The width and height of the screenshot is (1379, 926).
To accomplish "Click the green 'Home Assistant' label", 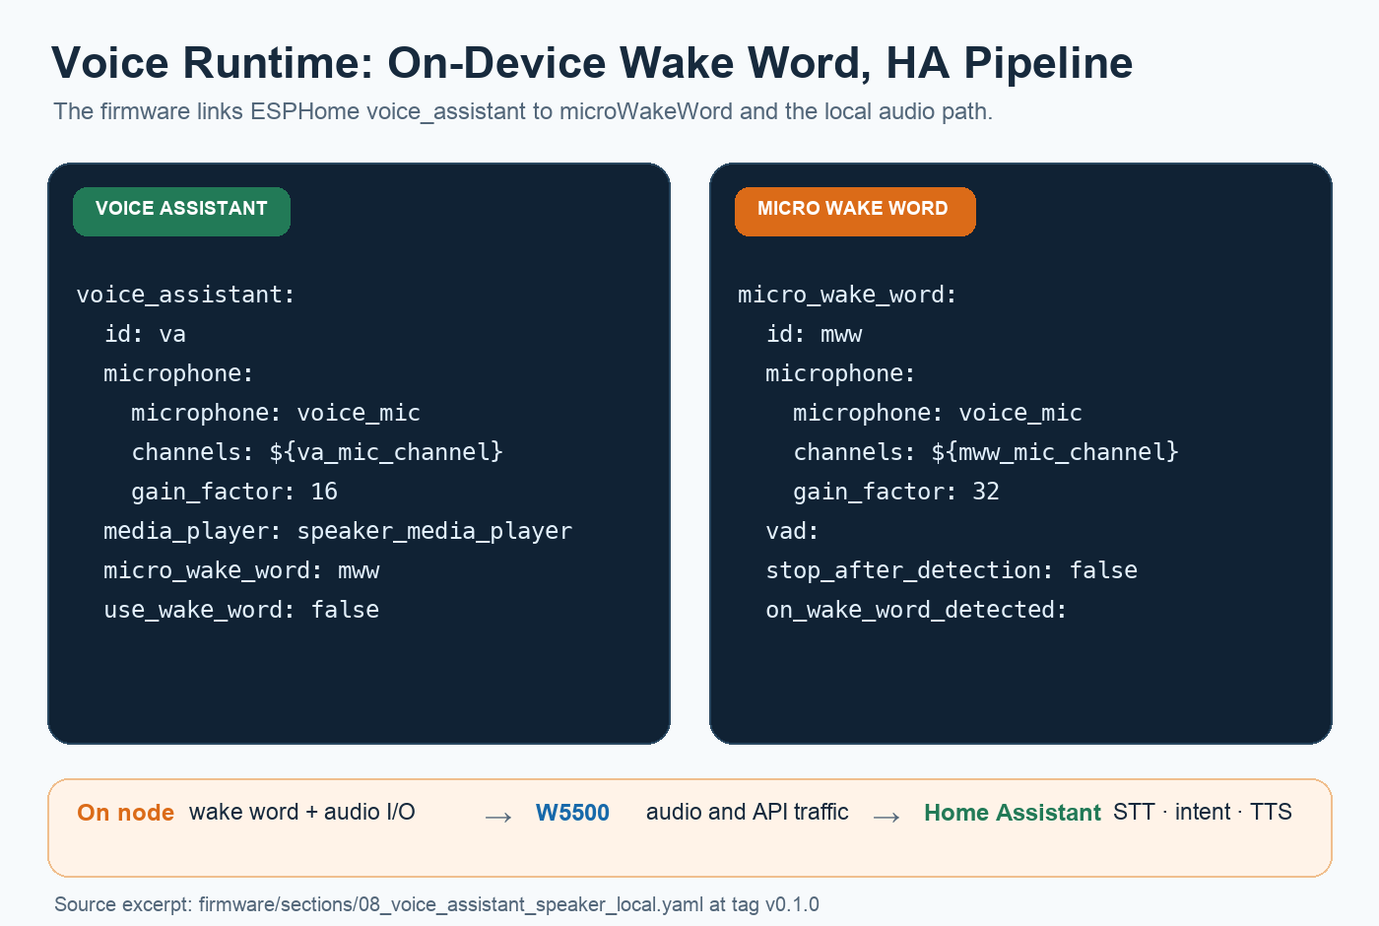I will pos(1013,813).
